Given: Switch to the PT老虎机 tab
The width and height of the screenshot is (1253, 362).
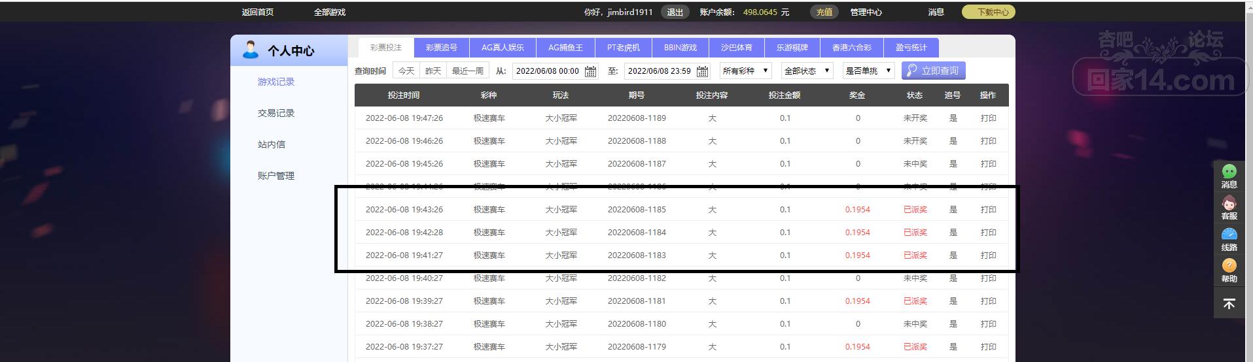Looking at the screenshot, I should click(624, 48).
